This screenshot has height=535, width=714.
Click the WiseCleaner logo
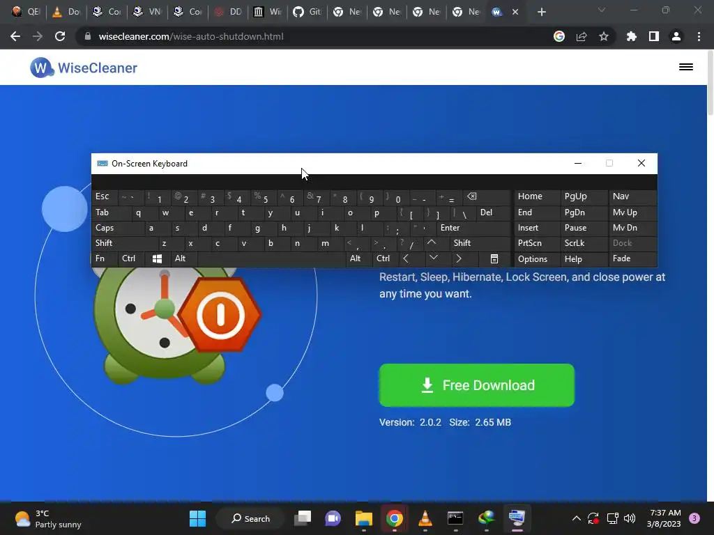(84, 68)
